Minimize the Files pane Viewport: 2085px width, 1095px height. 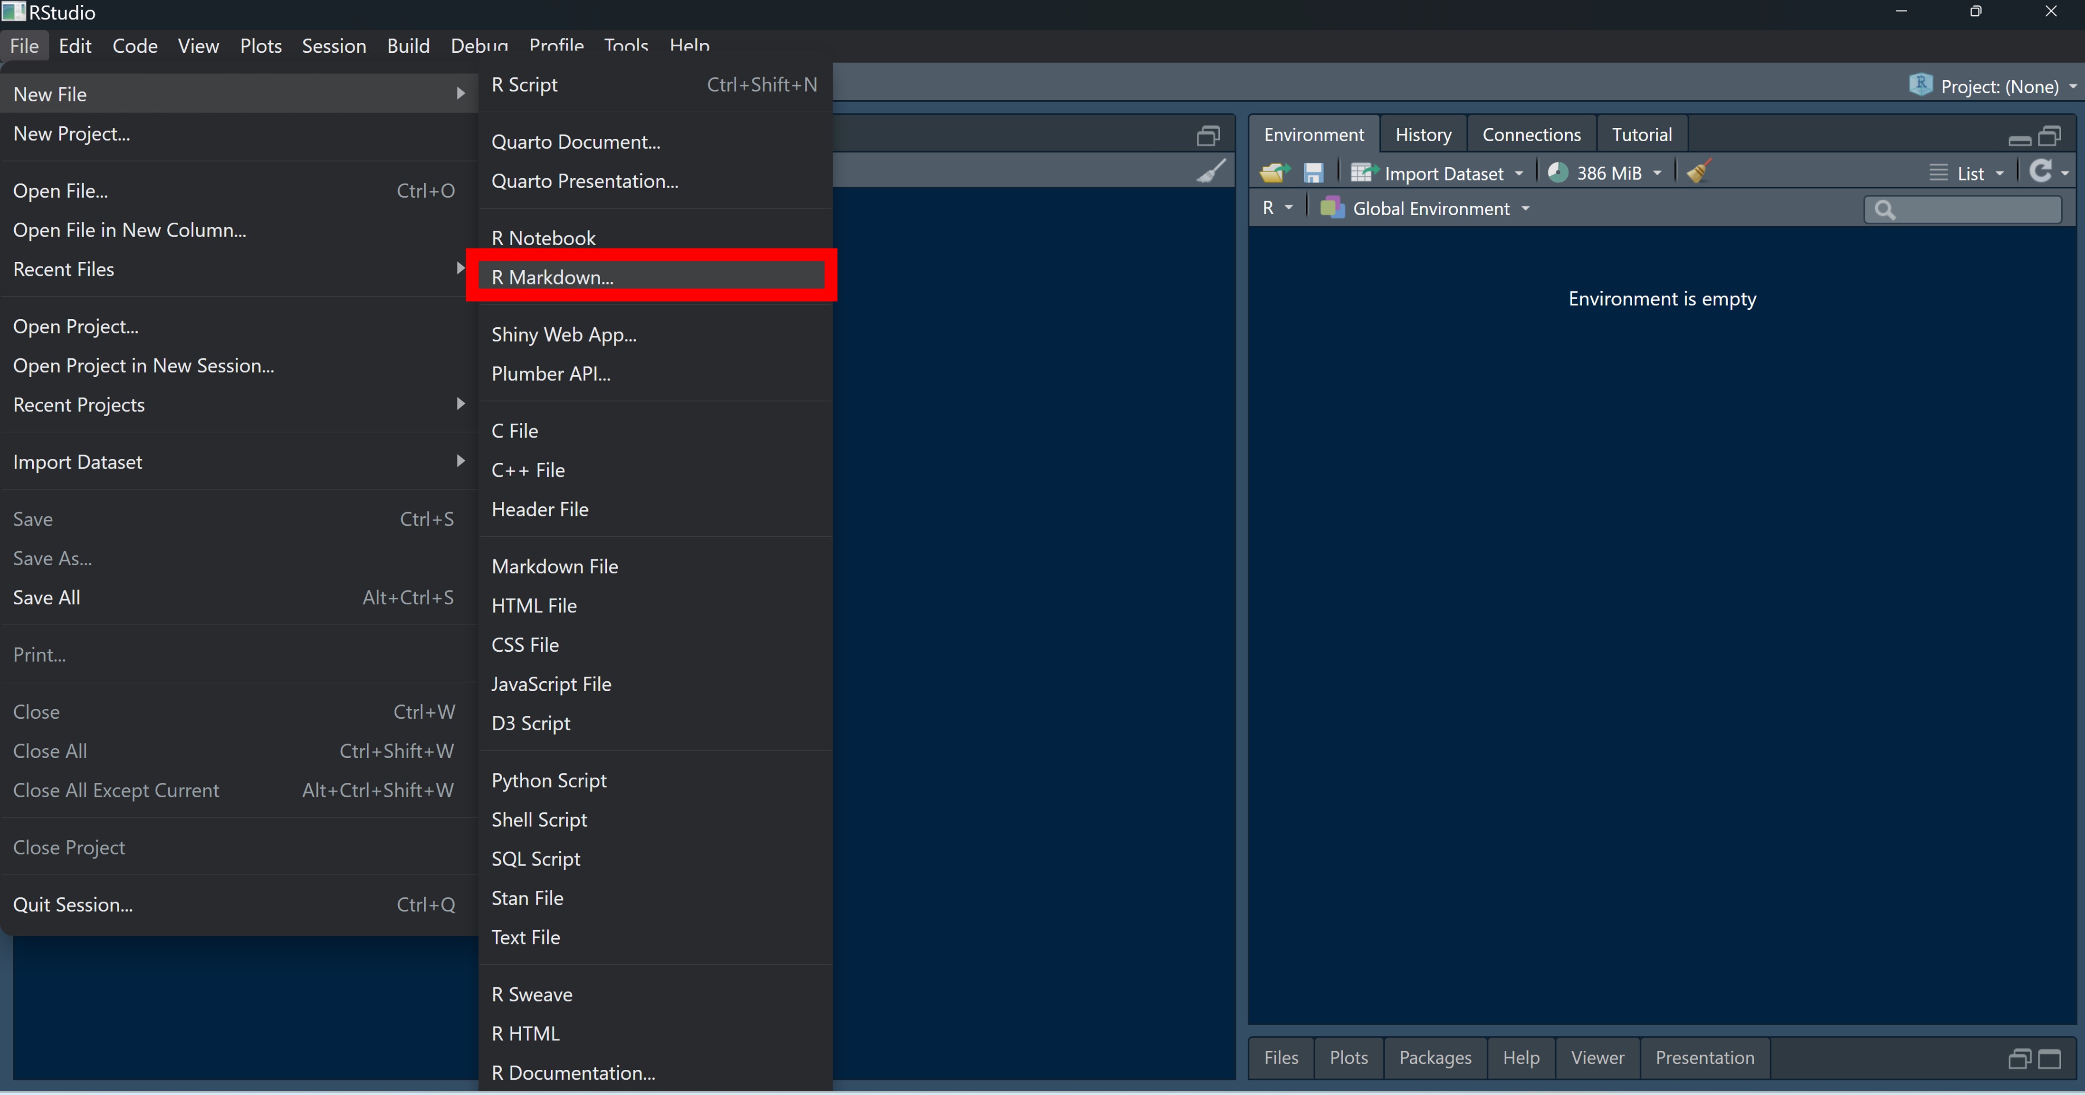pyautogui.click(x=2019, y=1058)
